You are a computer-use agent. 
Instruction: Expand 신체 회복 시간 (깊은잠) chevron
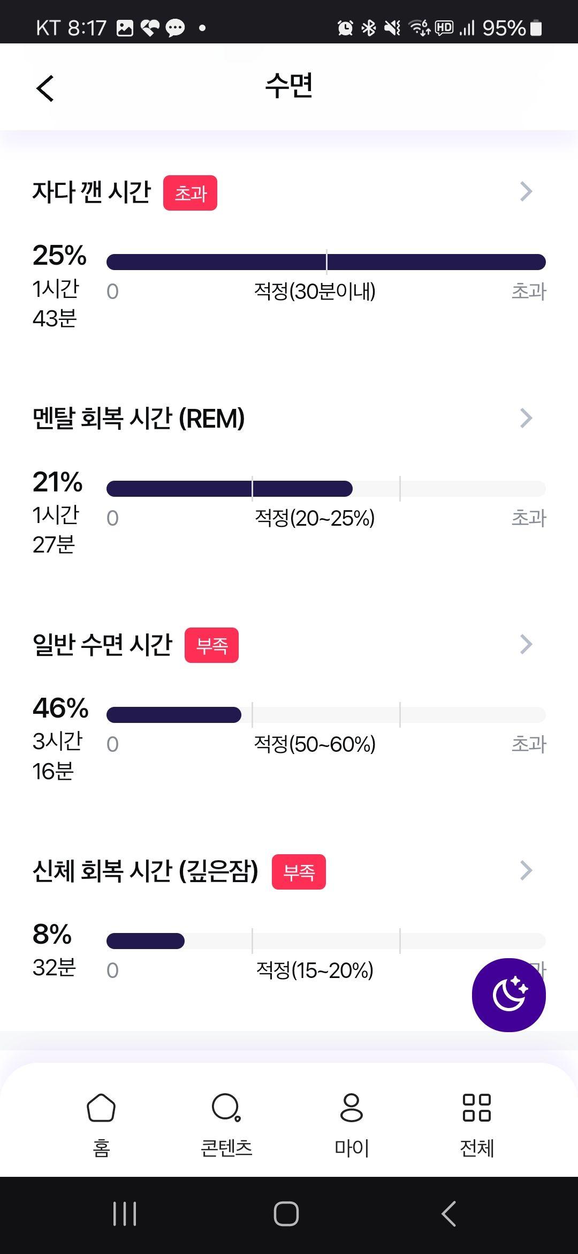pos(526,871)
